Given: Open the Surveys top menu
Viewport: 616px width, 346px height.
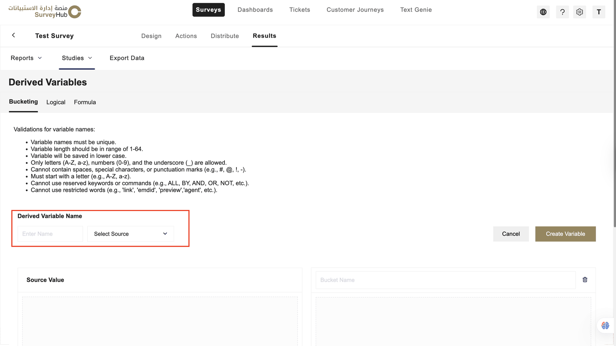Looking at the screenshot, I should click(208, 10).
